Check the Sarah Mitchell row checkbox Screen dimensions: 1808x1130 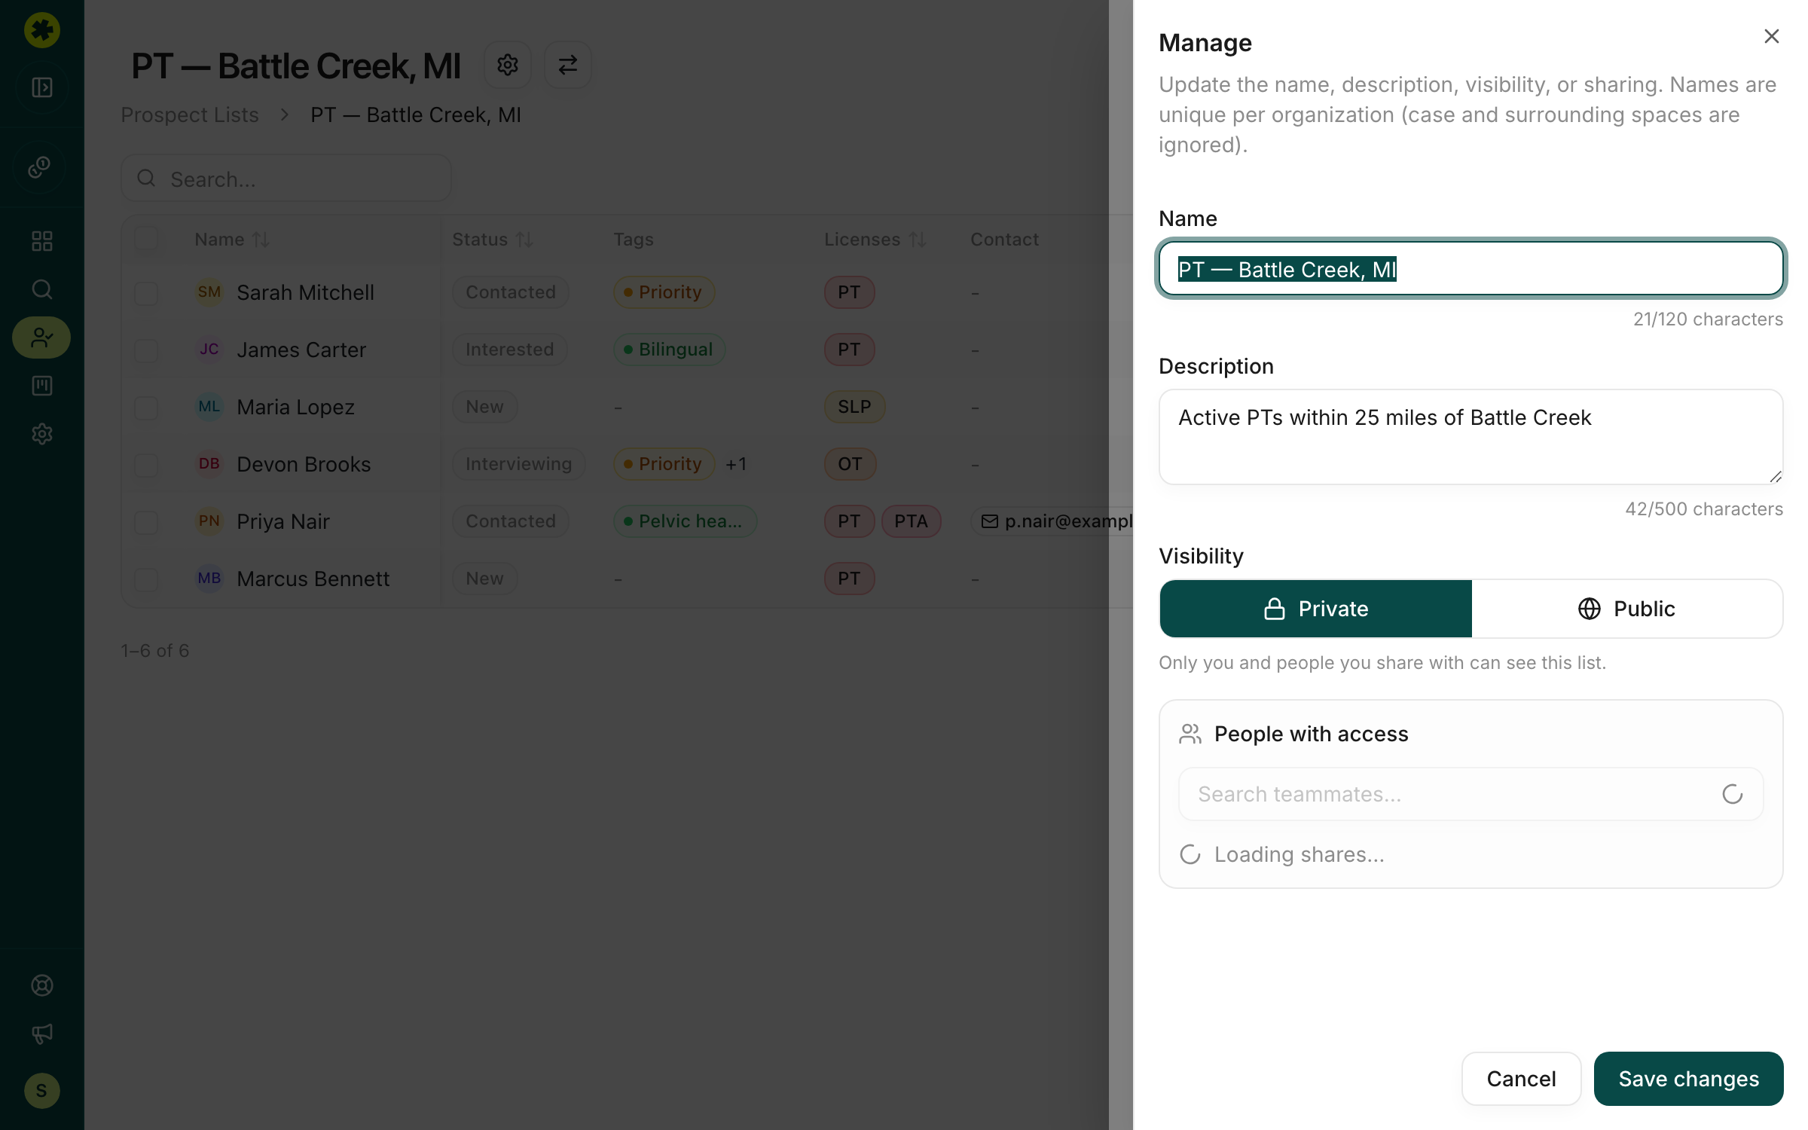[x=146, y=293]
